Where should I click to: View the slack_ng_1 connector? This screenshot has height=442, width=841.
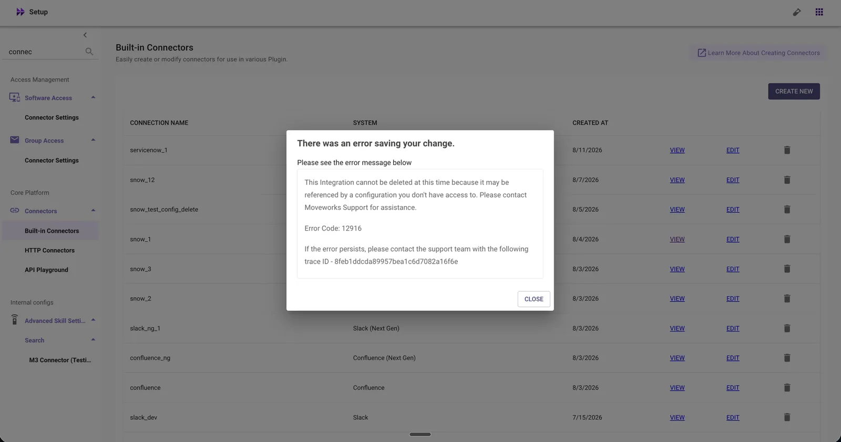[677, 328]
